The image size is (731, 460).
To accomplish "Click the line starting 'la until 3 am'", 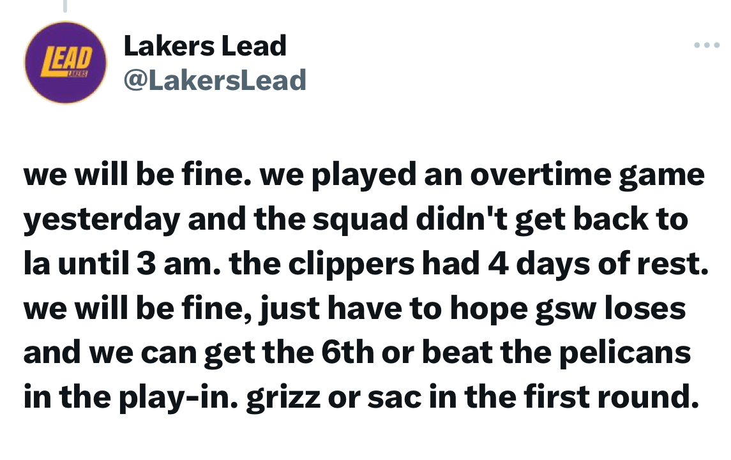I will 366,264.
